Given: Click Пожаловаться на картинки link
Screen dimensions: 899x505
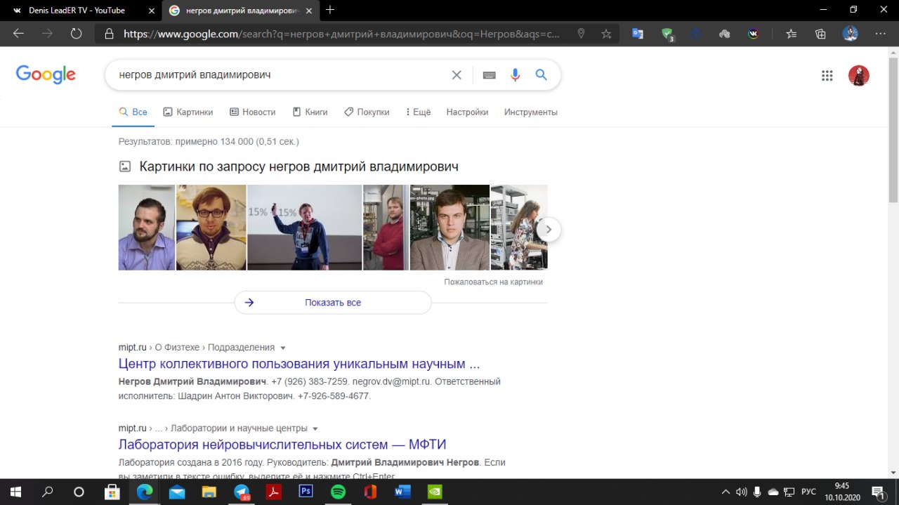Looking at the screenshot, I should [493, 282].
